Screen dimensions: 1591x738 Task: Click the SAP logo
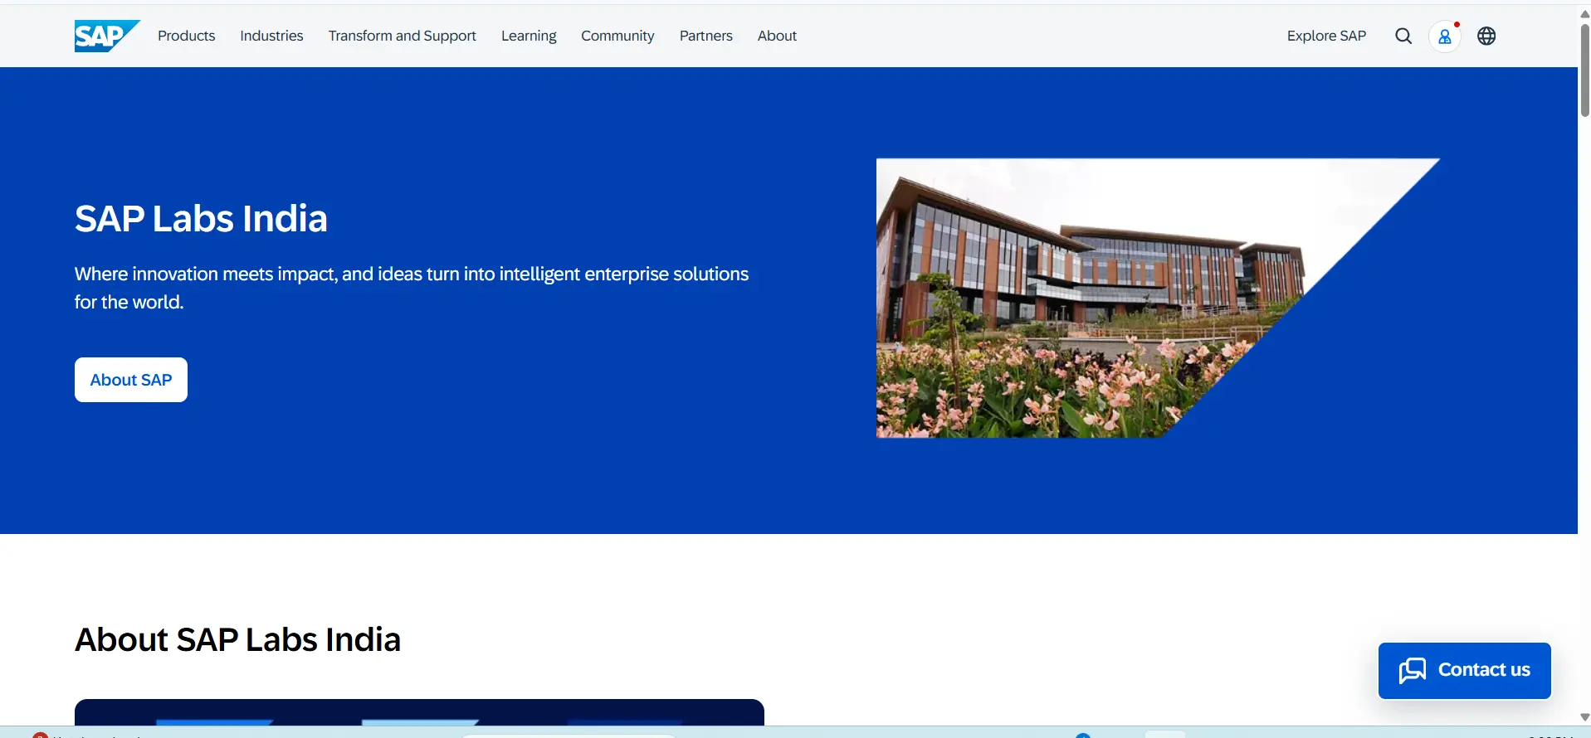click(x=107, y=36)
